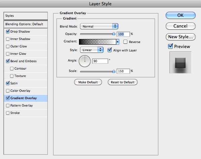Select Blending Options: Default

tap(26, 24)
